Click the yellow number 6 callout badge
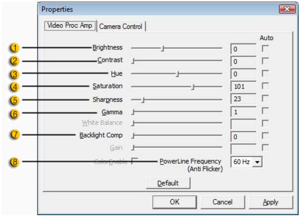The width and height of the screenshot is (300, 217). coord(15,114)
